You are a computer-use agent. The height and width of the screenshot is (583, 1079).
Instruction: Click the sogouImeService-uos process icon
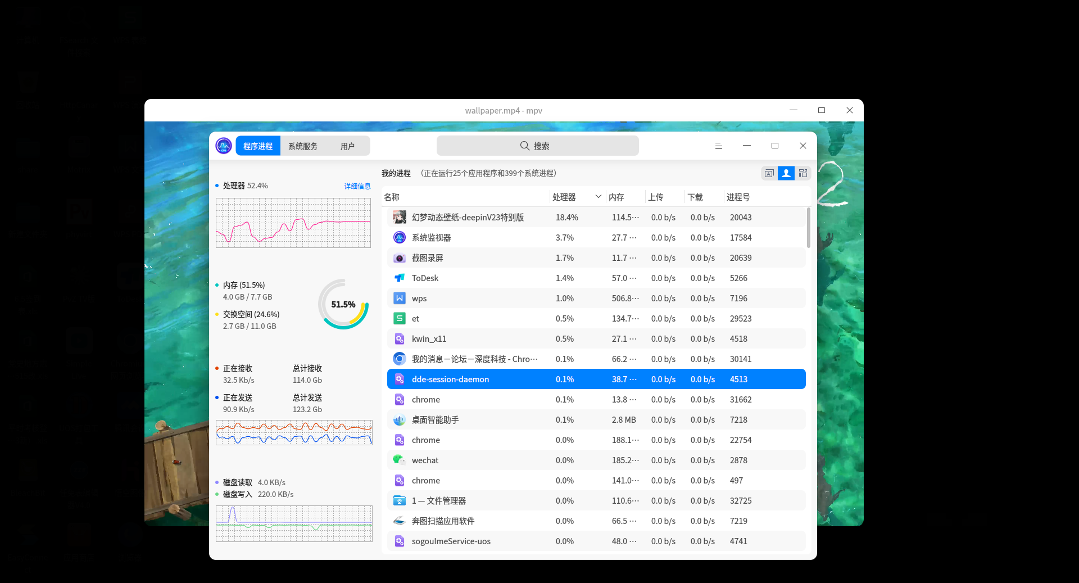pyautogui.click(x=400, y=541)
